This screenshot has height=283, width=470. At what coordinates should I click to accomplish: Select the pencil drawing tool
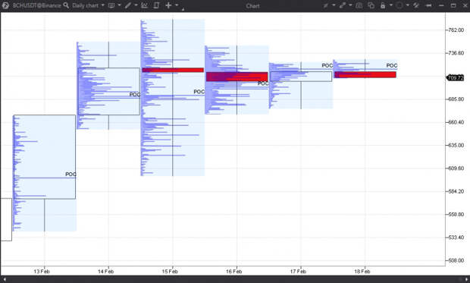click(128, 5)
